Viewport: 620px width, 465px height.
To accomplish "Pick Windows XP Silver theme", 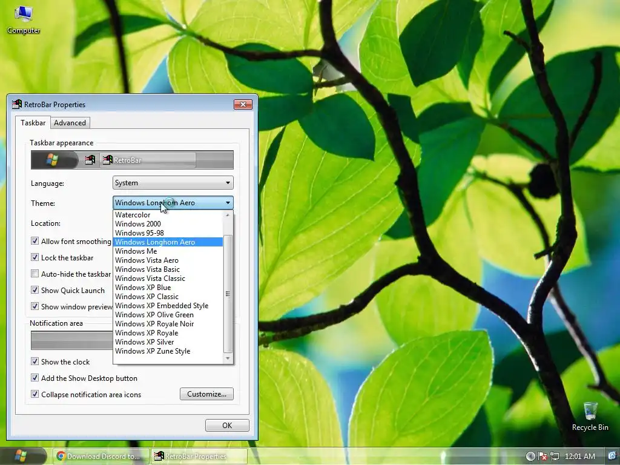I will [x=168, y=342].
